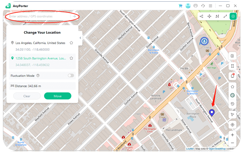Zoom in the map with plus button
The width and height of the screenshot is (246, 152).
click(x=232, y=135)
